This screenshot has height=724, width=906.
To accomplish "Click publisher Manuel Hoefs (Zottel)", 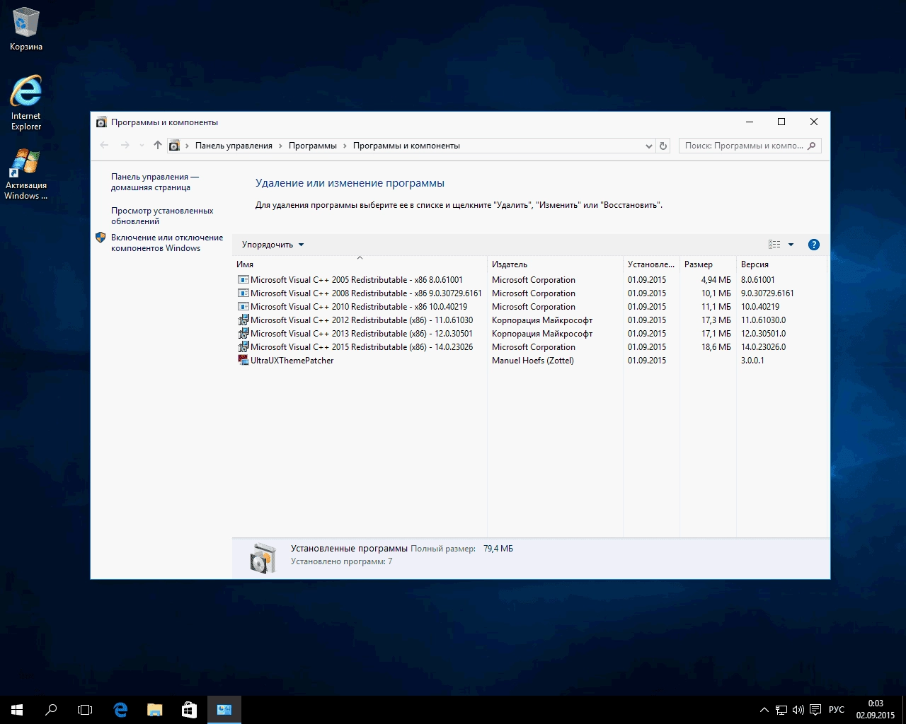I will 533,361.
